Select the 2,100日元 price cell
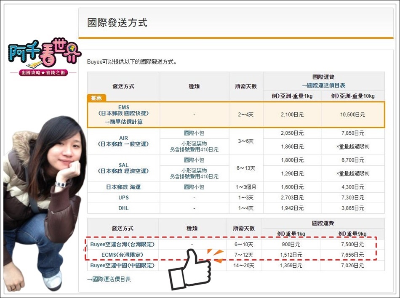The width and height of the screenshot is (400, 298). 292,115
